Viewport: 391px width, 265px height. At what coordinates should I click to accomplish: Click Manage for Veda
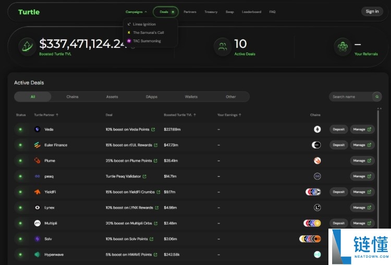pos(362,129)
